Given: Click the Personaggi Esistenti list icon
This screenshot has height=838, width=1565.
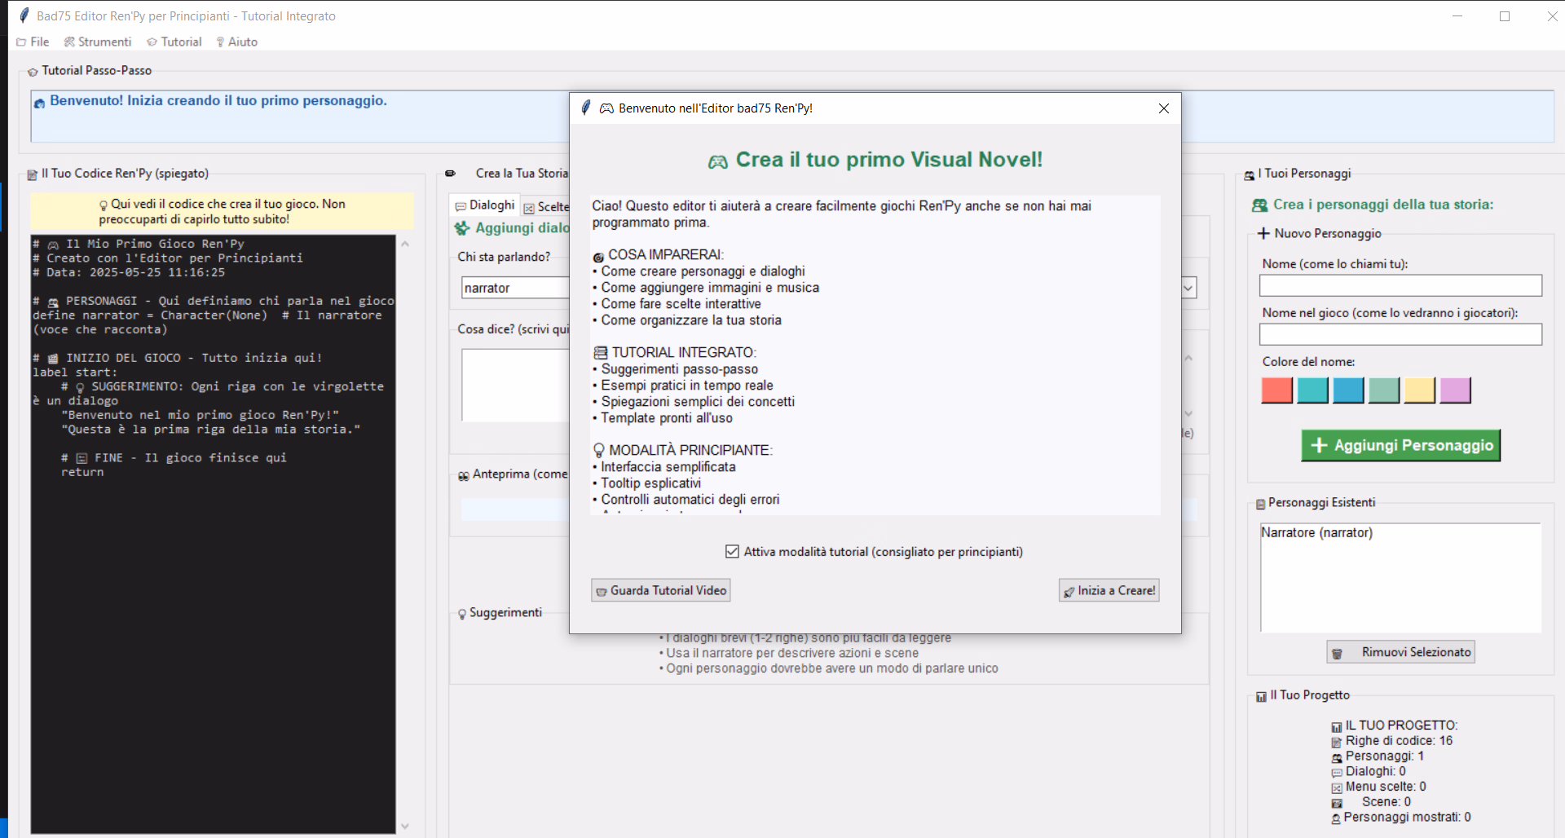Looking at the screenshot, I should pyautogui.click(x=1261, y=504).
